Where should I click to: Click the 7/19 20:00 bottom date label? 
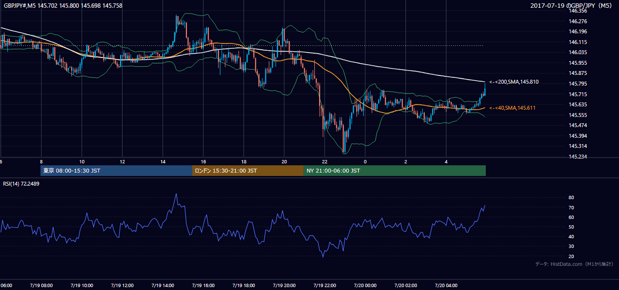pos(284,286)
